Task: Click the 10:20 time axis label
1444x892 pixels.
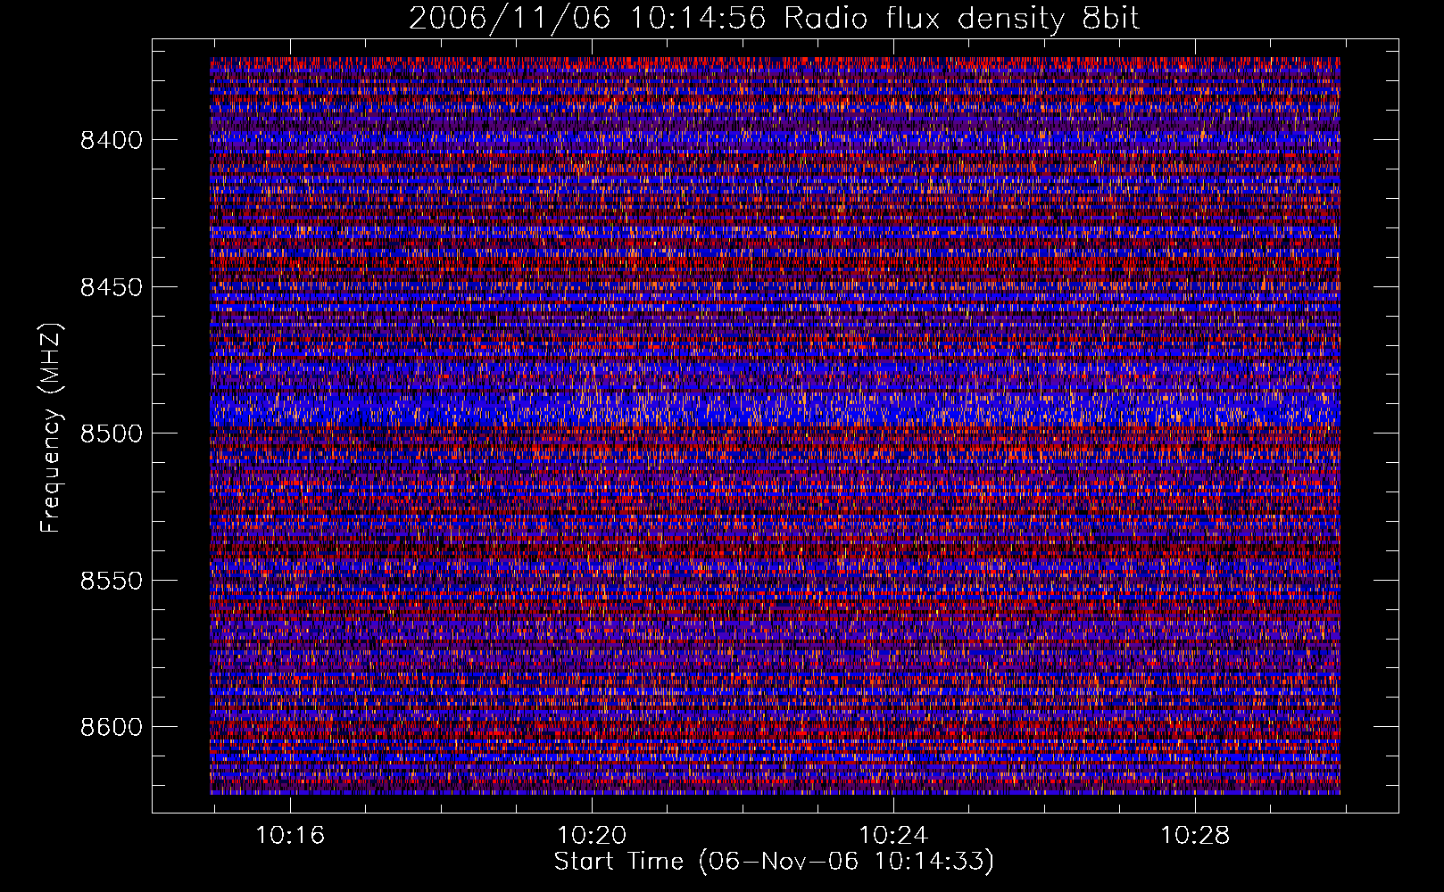Action: [592, 835]
